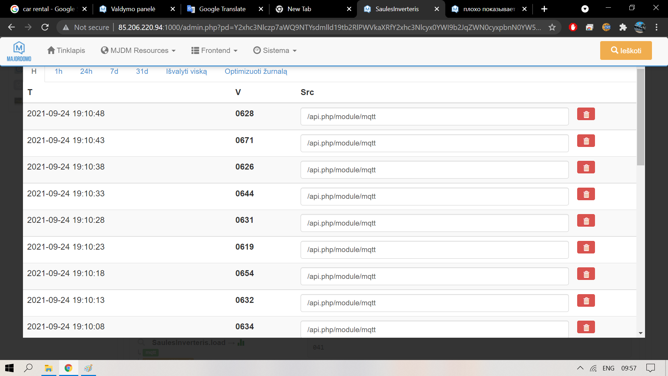Reload the current page
The height and width of the screenshot is (376, 668).
click(45, 27)
